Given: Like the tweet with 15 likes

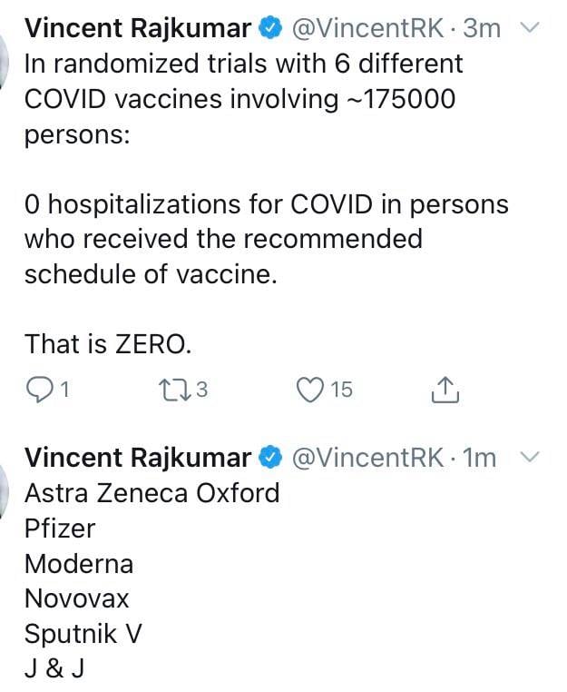Looking at the screenshot, I should tap(310, 390).
